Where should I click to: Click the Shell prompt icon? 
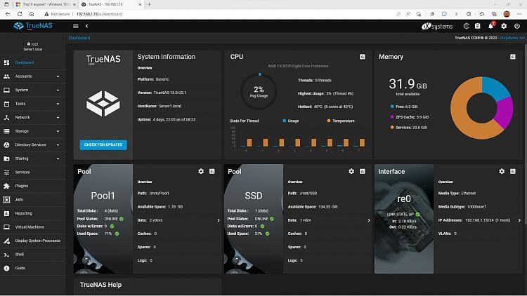6,255
